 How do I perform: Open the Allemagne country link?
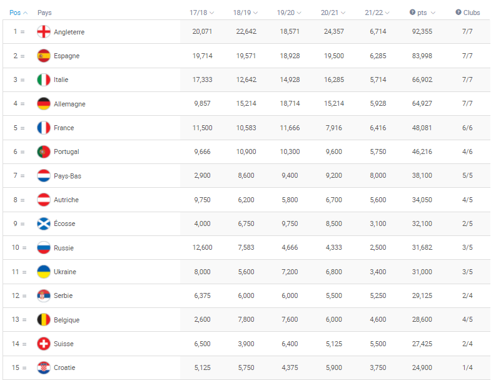click(69, 104)
